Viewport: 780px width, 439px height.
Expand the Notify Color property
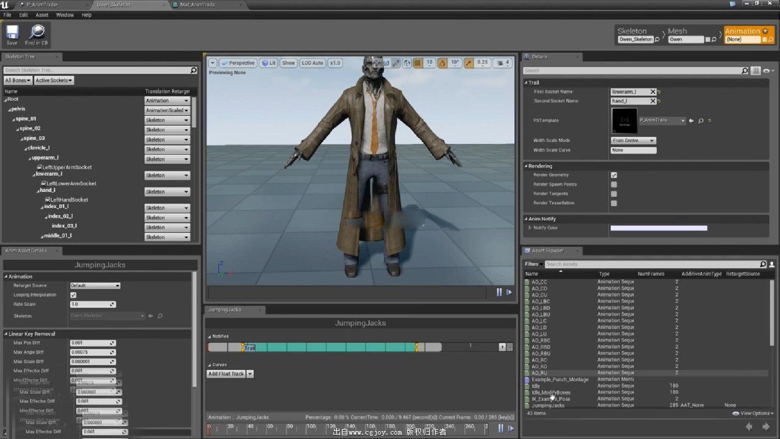(530, 228)
